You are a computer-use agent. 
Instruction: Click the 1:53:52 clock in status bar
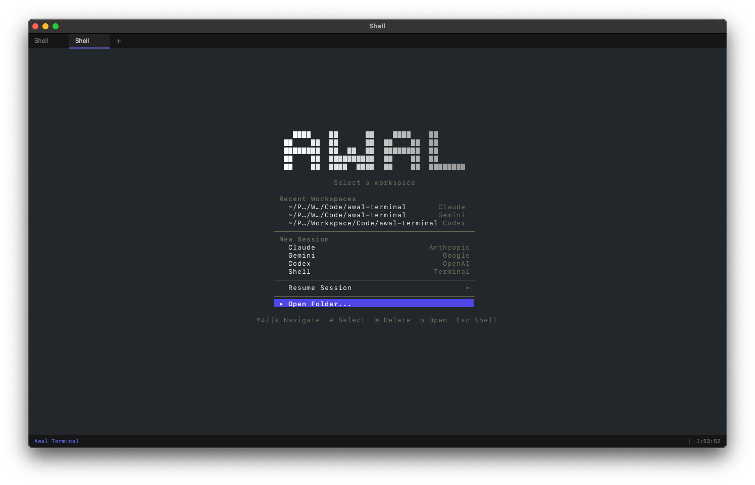[708, 441]
